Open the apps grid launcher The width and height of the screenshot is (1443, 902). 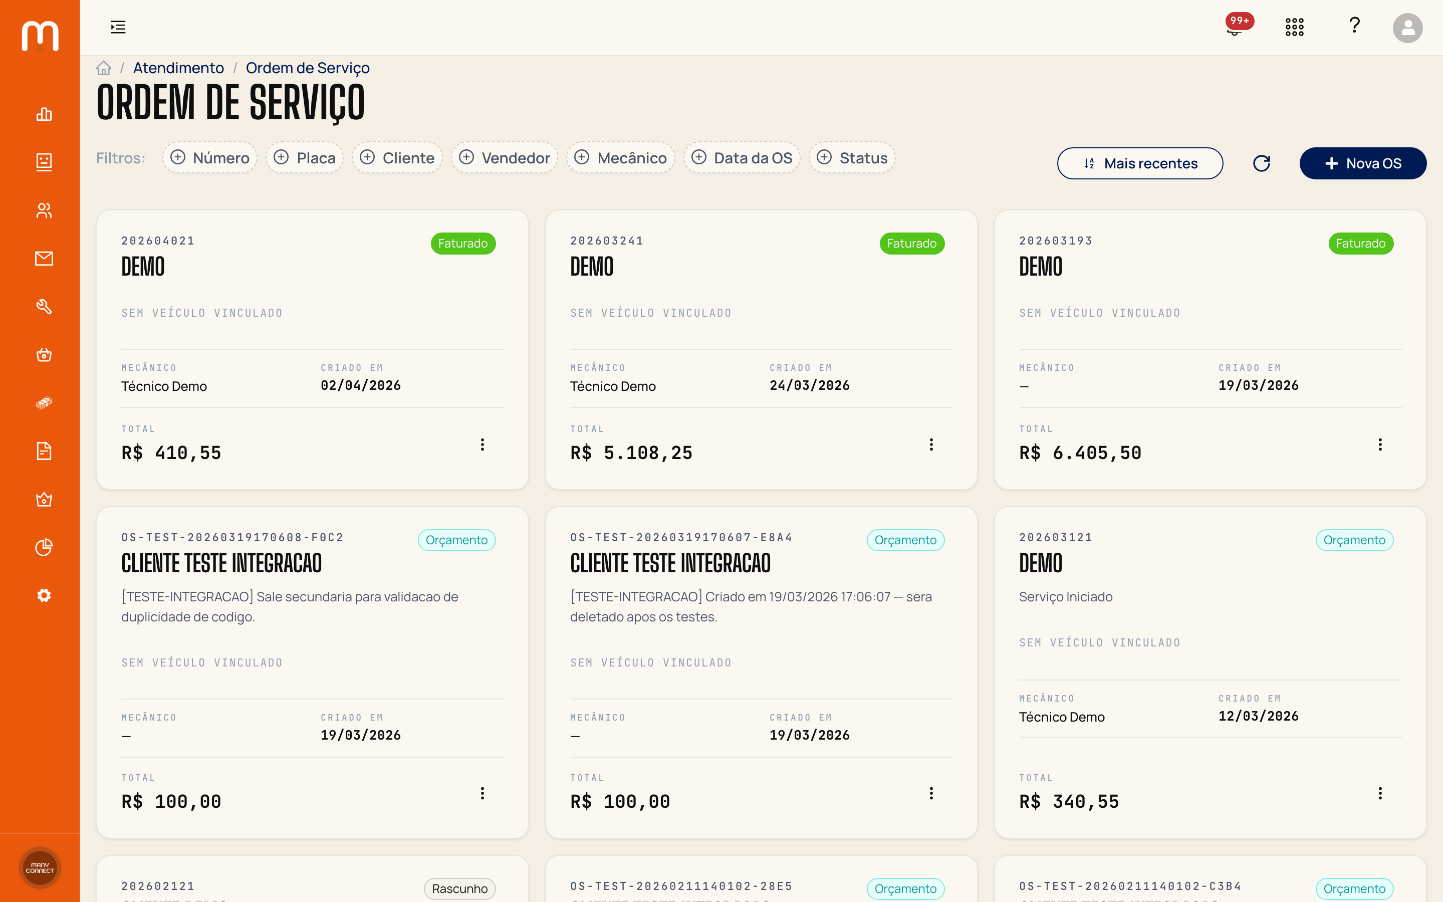pos(1295,27)
